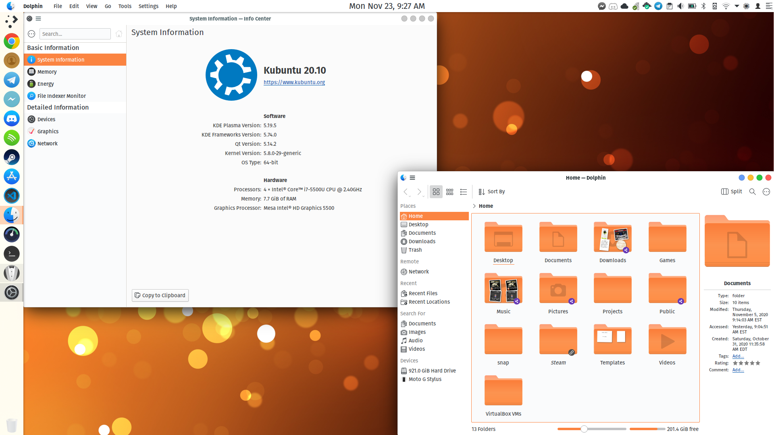Open Sort By dropdown in Dolphin
The image size is (774, 435).
pyautogui.click(x=491, y=192)
